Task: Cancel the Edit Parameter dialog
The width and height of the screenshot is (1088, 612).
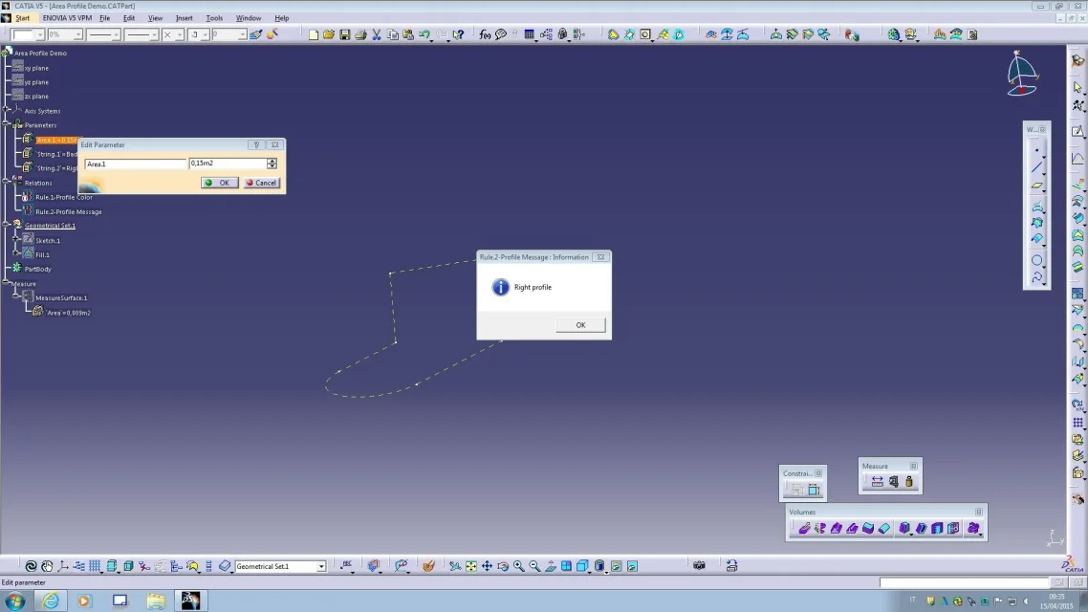Action: 262,183
